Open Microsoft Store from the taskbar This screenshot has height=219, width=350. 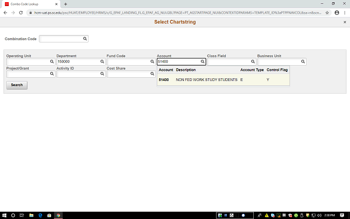coord(49,215)
